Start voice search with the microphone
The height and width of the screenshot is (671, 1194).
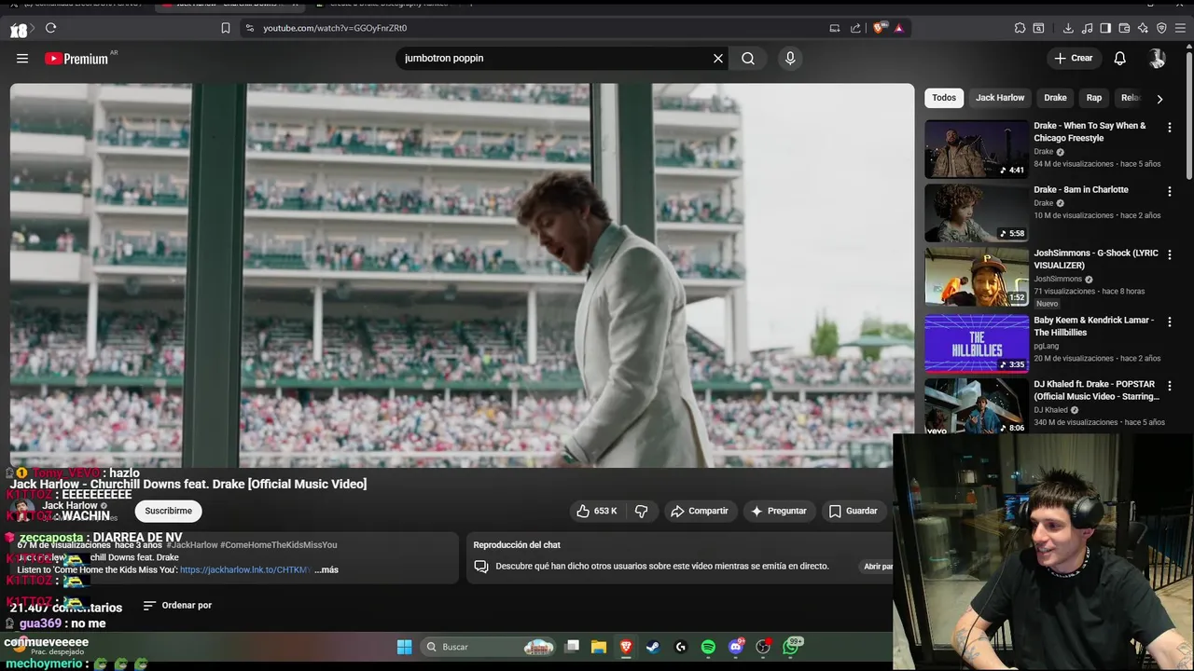(x=790, y=58)
